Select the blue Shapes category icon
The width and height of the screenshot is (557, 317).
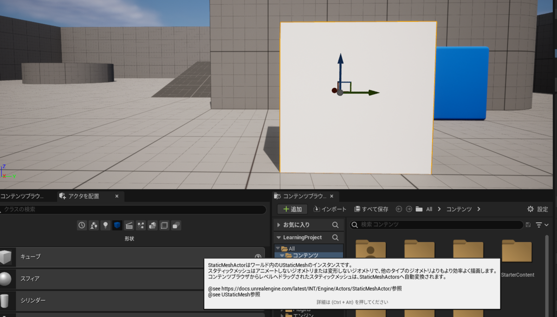point(117,226)
